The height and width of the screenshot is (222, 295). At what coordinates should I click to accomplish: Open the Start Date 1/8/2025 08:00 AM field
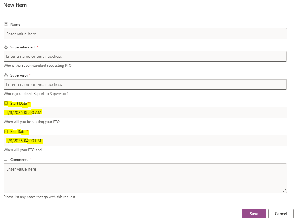pos(145,112)
